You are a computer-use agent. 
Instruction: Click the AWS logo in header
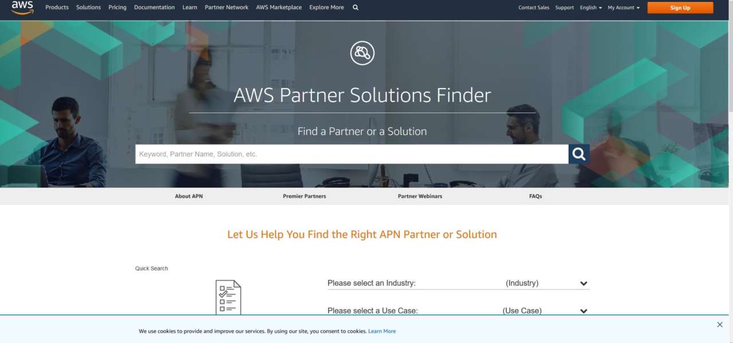click(x=22, y=6)
